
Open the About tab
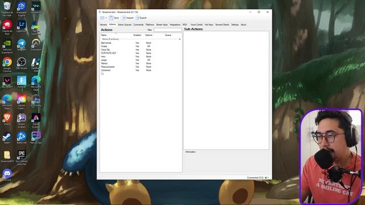pyautogui.click(x=244, y=24)
